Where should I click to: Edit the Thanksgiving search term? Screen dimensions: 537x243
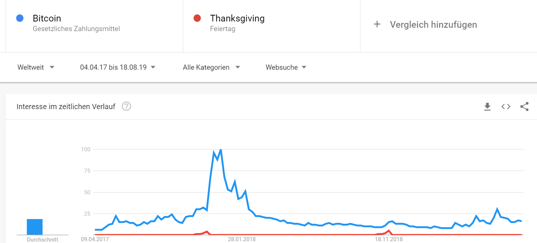tap(237, 18)
